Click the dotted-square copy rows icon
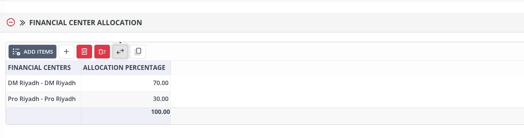 pos(138,52)
